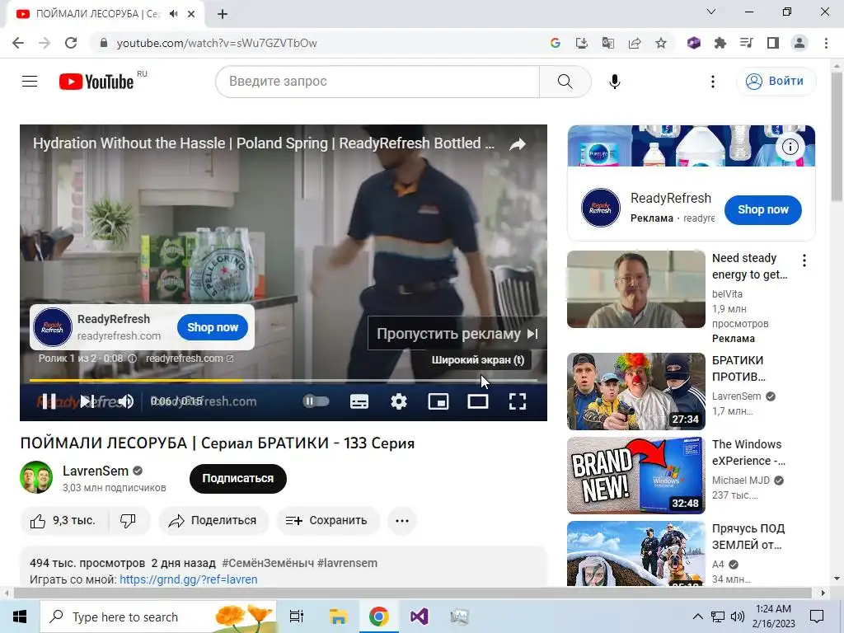
Task: Go to YouTube home via logo
Action: point(97,82)
